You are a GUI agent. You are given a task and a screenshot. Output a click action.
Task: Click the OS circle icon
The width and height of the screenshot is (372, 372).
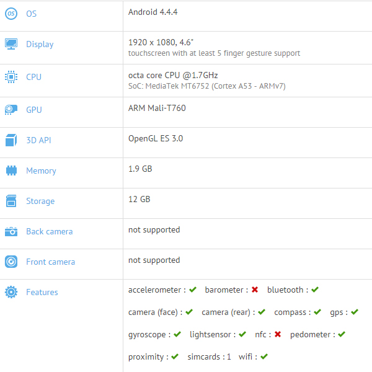click(11, 14)
